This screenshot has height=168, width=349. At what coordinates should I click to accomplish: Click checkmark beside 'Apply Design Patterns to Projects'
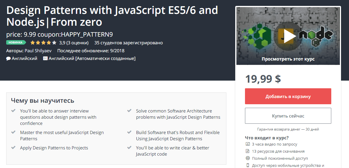point(13,148)
